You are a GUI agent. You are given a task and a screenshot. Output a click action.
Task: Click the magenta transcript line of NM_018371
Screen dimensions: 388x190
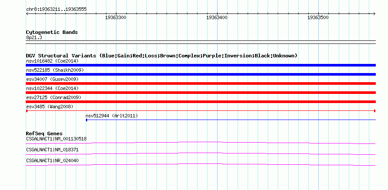(x=201, y=154)
